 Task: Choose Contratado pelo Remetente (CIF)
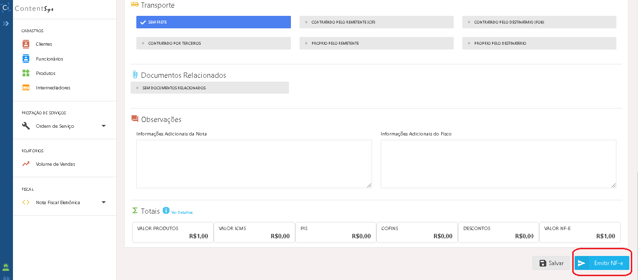click(x=376, y=22)
